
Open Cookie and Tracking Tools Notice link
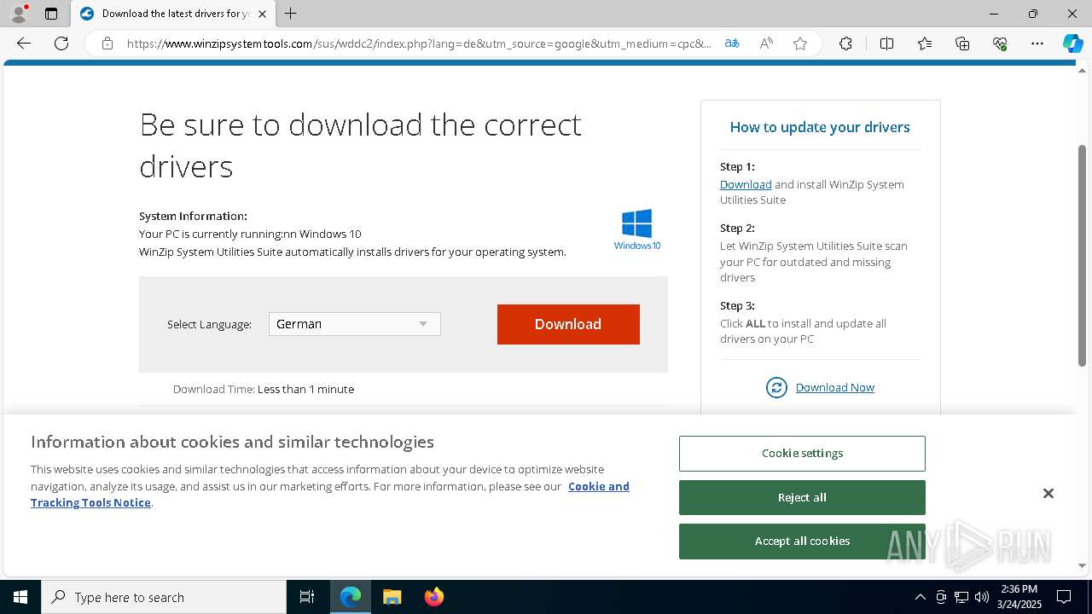[x=330, y=495]
